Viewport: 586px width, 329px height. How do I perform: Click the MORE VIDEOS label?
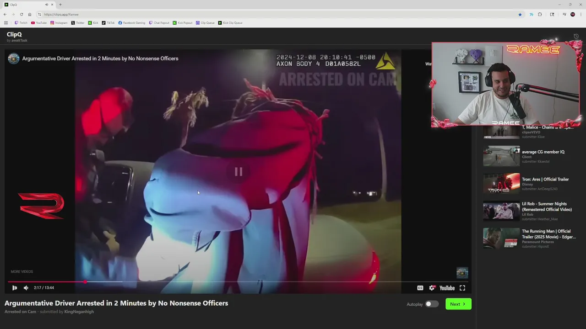pyautogui.click(x=22, y=271)
